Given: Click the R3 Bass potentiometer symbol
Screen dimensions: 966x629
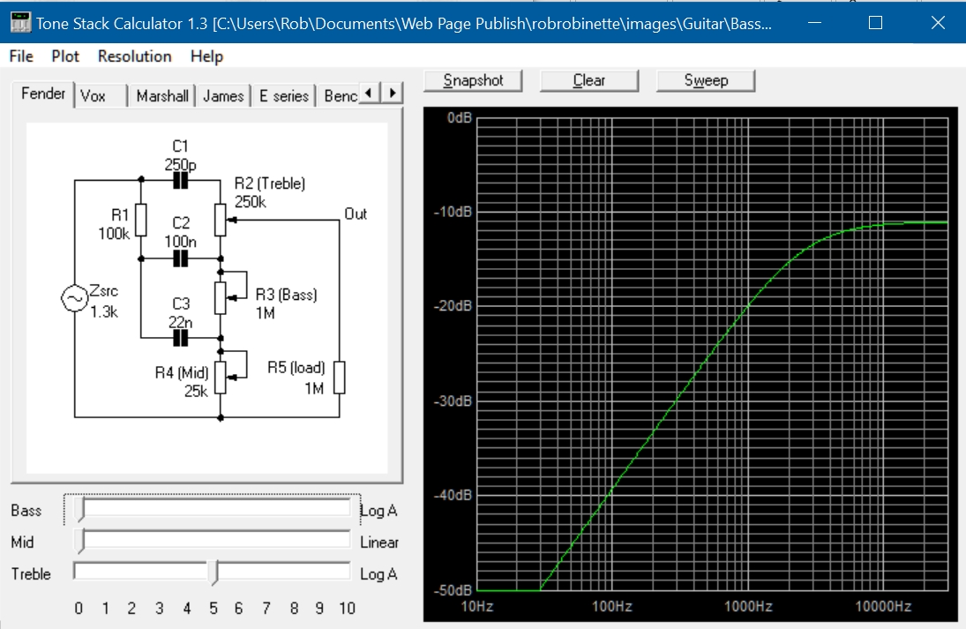Looking at the screenshot, I should [x=221, y=298].
